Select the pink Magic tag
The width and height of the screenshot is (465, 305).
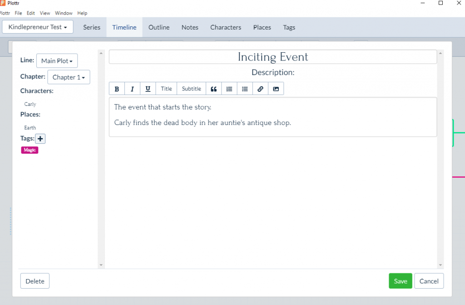(x=30, y=150)
